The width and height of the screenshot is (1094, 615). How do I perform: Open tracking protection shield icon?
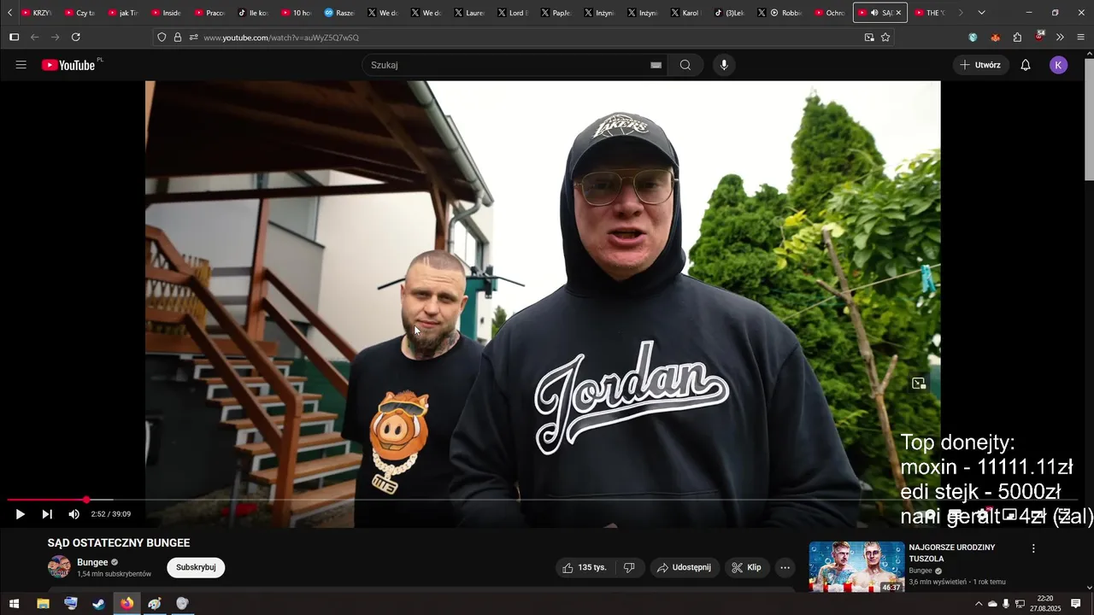[162, 38]
